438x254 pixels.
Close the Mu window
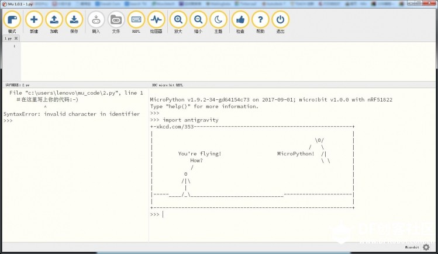tap(429, 4)
